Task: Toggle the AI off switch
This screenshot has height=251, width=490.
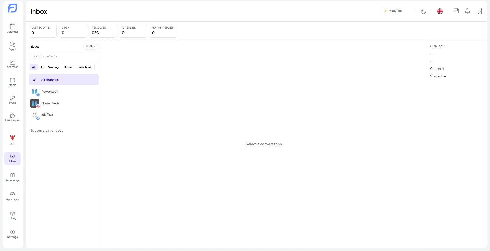Action: click(x=91, y=46)
